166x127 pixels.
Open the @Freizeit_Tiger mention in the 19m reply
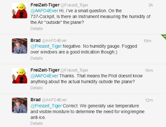pos(46,46)
